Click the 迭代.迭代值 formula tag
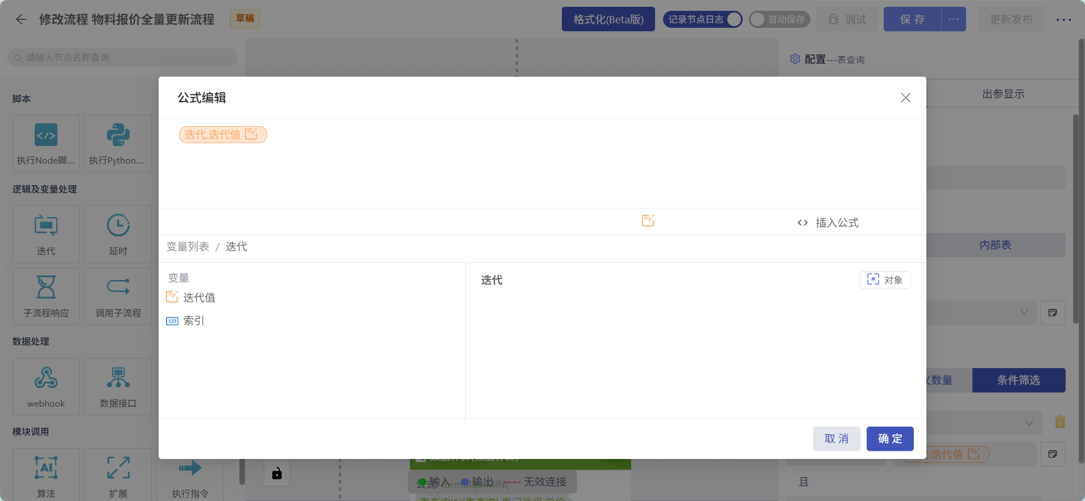This screenshot has width=1085, height=501. point(223,135)
